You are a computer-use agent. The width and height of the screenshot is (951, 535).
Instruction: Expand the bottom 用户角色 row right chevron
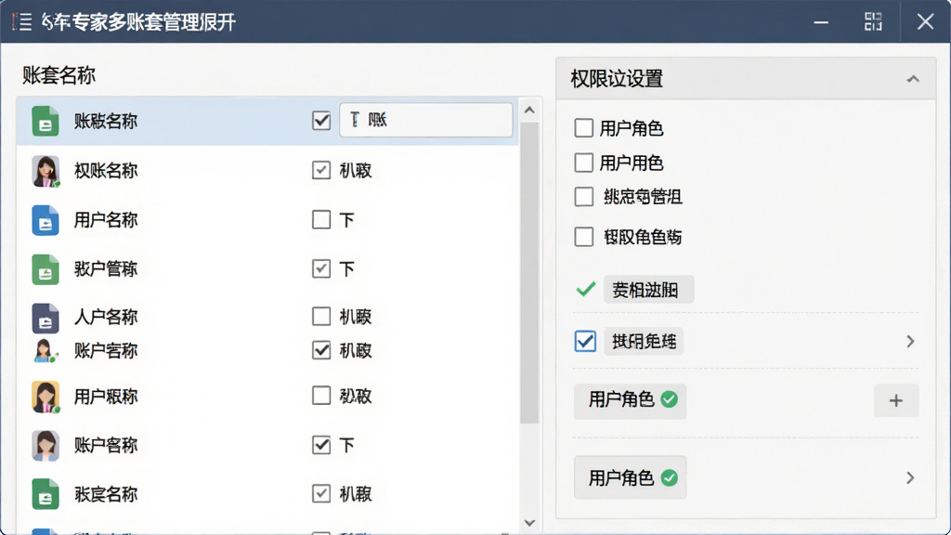click(x=910, y=478)
